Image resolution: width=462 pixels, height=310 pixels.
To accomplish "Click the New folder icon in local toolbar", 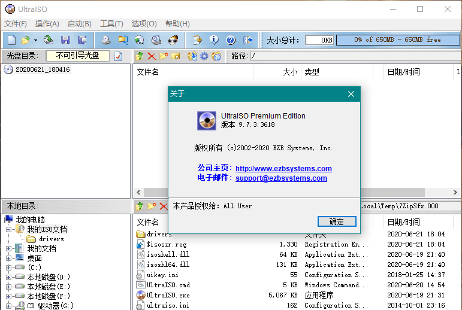I will [152, 206].
